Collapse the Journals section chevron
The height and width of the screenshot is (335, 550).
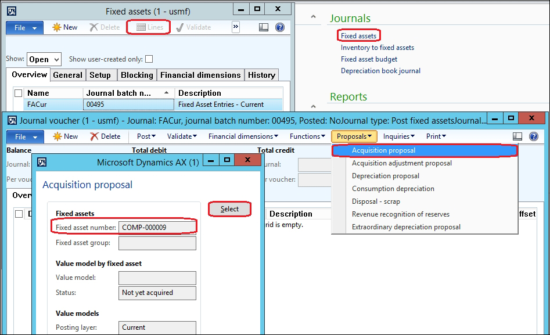(x=313, y=16)
